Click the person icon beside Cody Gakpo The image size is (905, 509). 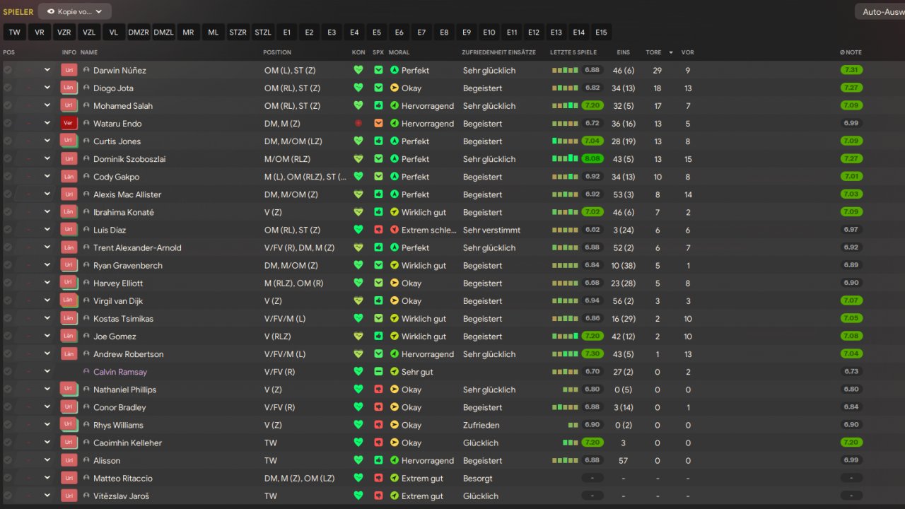(86, 177)
